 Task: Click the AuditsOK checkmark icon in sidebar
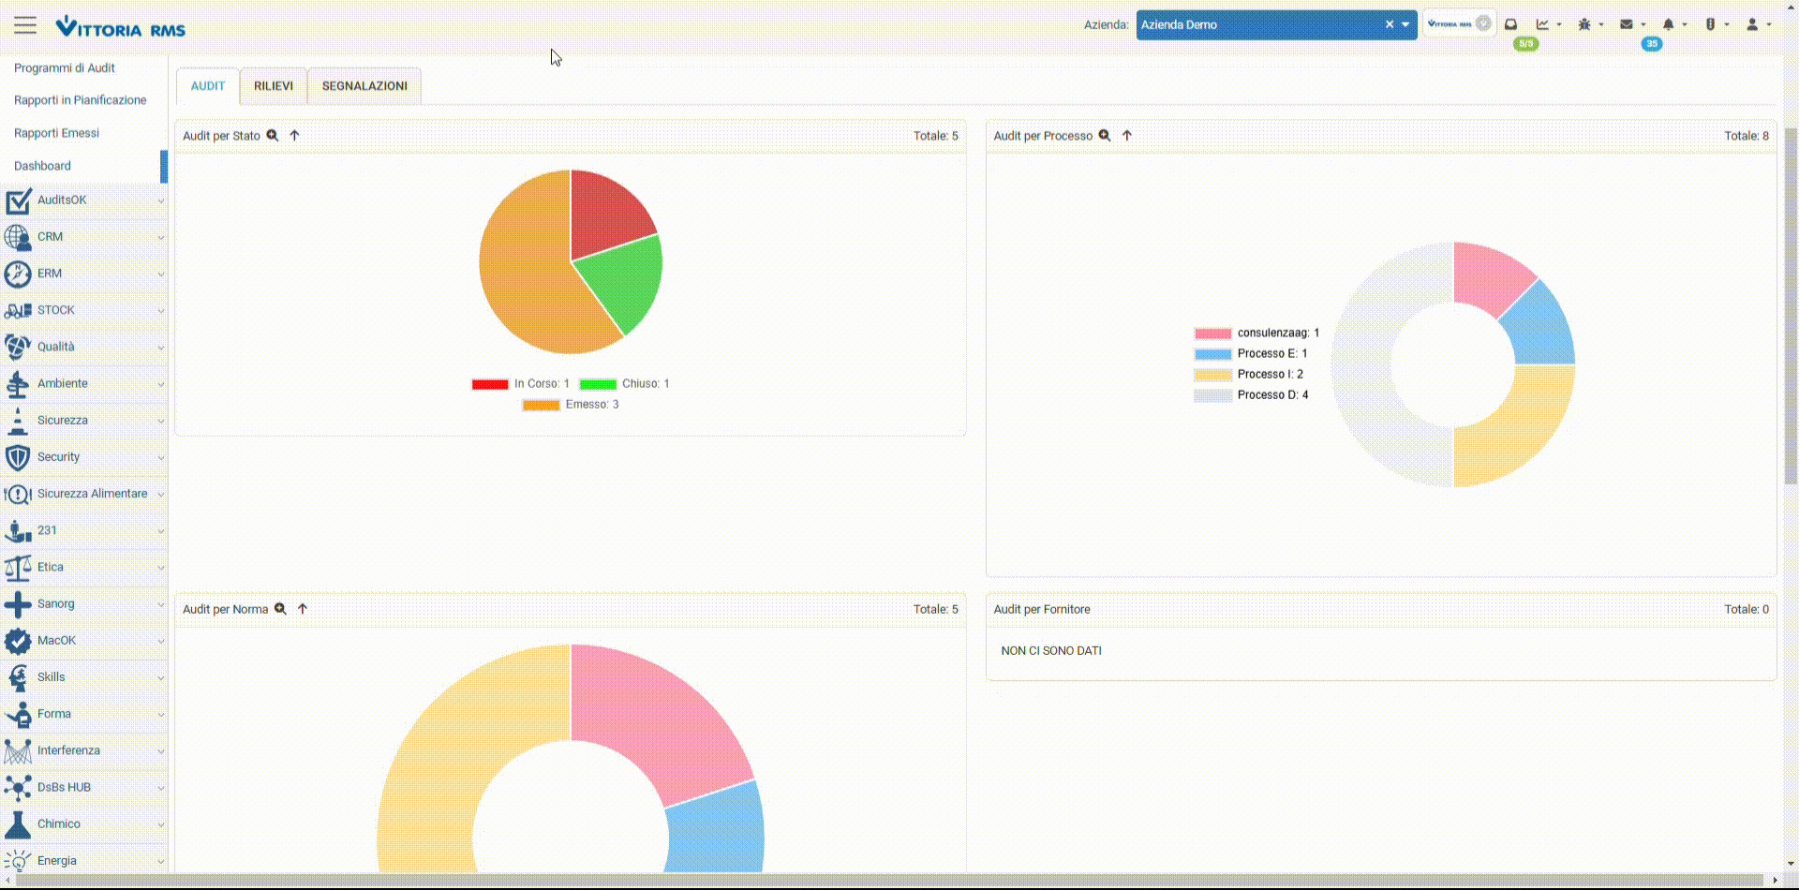[18, 200]
